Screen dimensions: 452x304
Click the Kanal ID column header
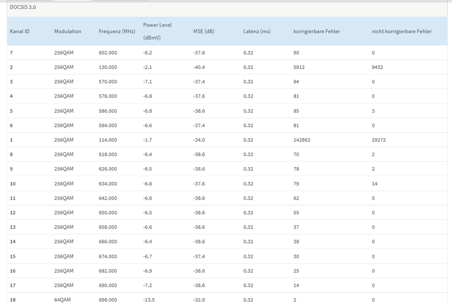click(19, 32)
